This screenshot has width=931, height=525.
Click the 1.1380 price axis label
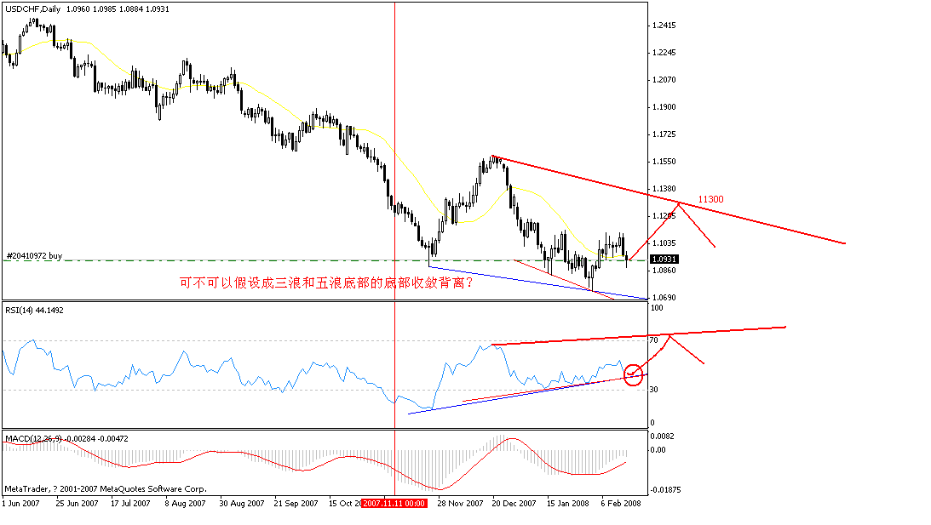[x=664, y=189]
